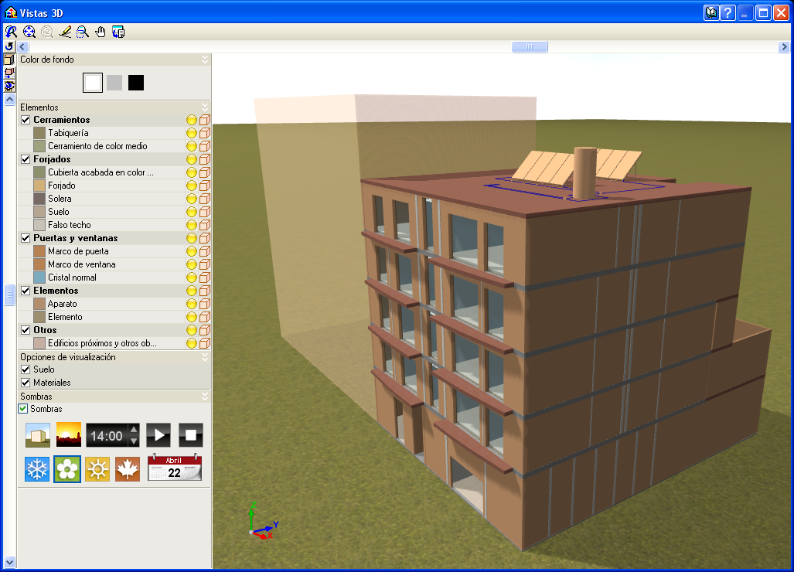Click the Cristal normal blue swatch
Screen dimensions: 794x572
(39, 278)
